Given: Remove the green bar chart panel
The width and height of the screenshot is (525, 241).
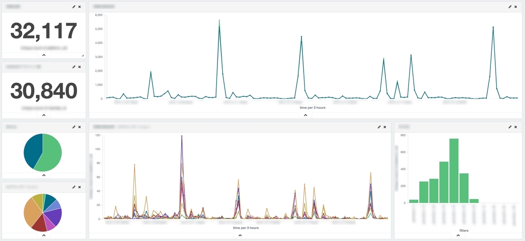Looking at the screenshot, I should pyautogui.click(x=516, y=127).
